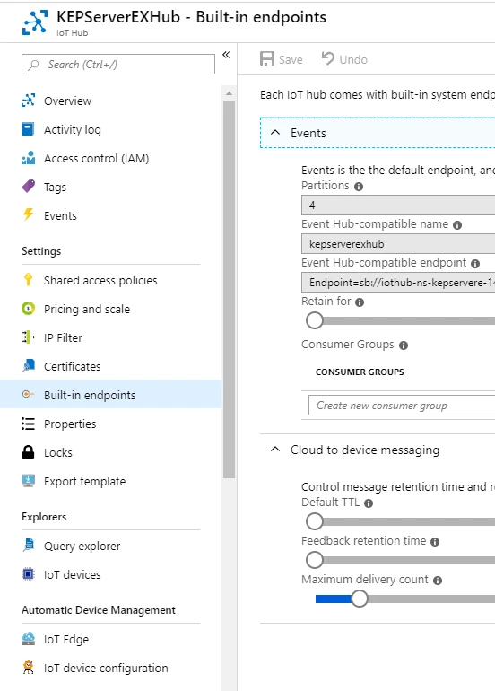Open the IoT Edge page

tap(66, 640)
